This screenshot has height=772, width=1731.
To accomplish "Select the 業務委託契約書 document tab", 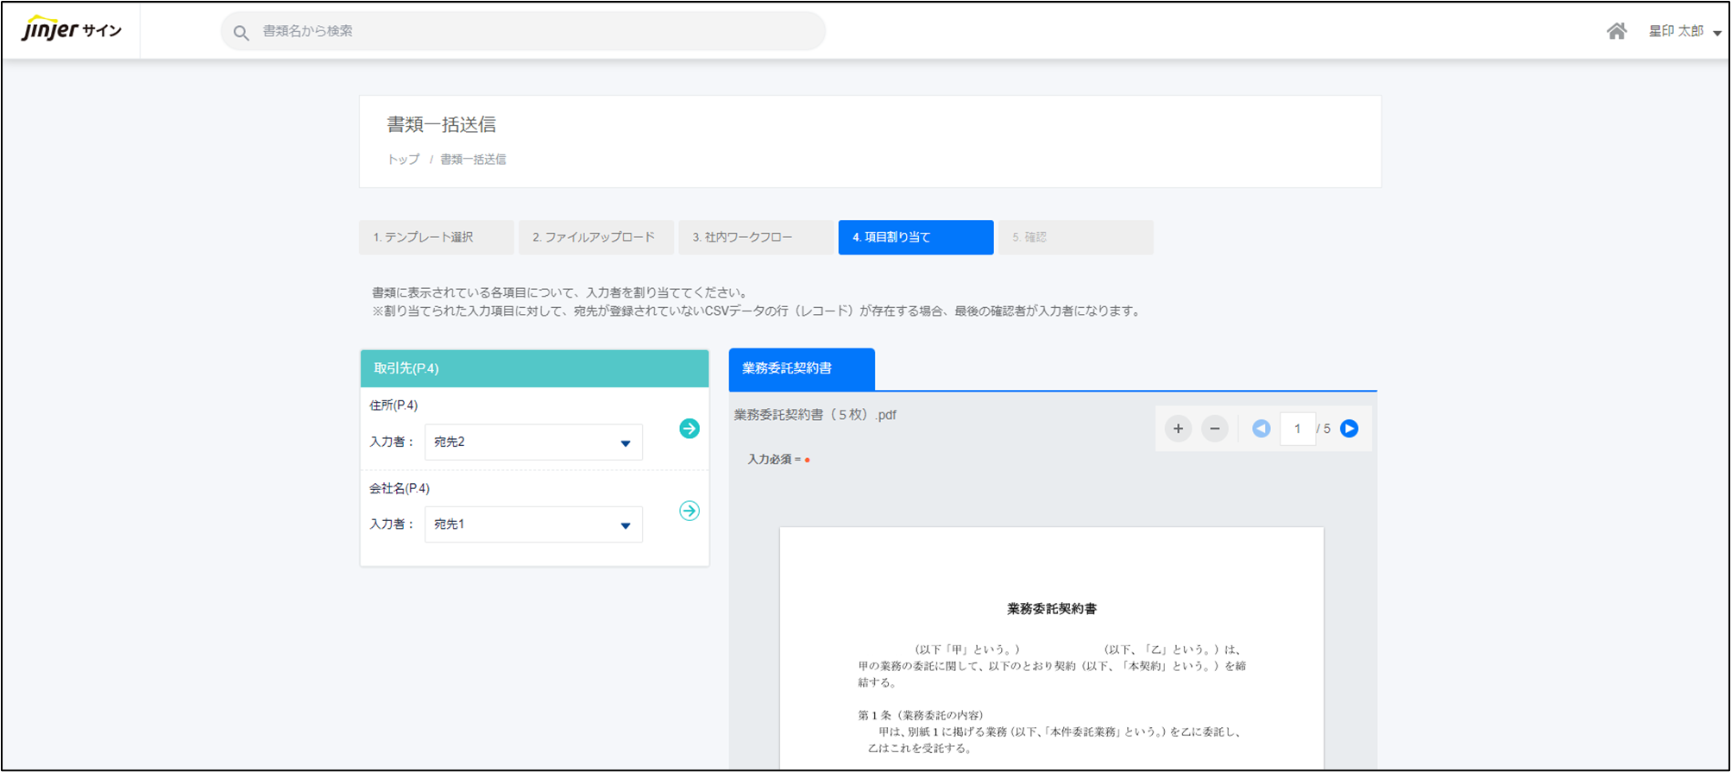I will tap(801, 369).
